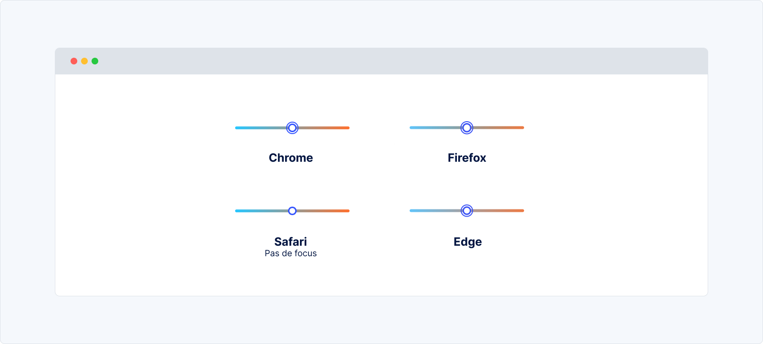Click the Edge slider thumb
The image size is (763, 344).
[x=467, y=210]
